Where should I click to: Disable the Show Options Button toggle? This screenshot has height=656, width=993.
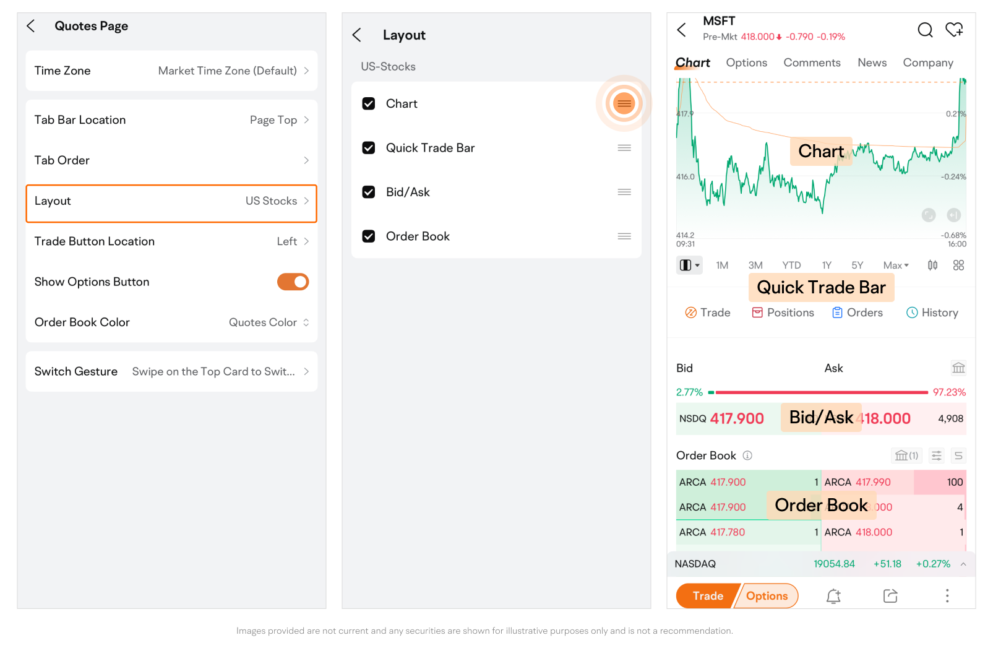[293, 282]
